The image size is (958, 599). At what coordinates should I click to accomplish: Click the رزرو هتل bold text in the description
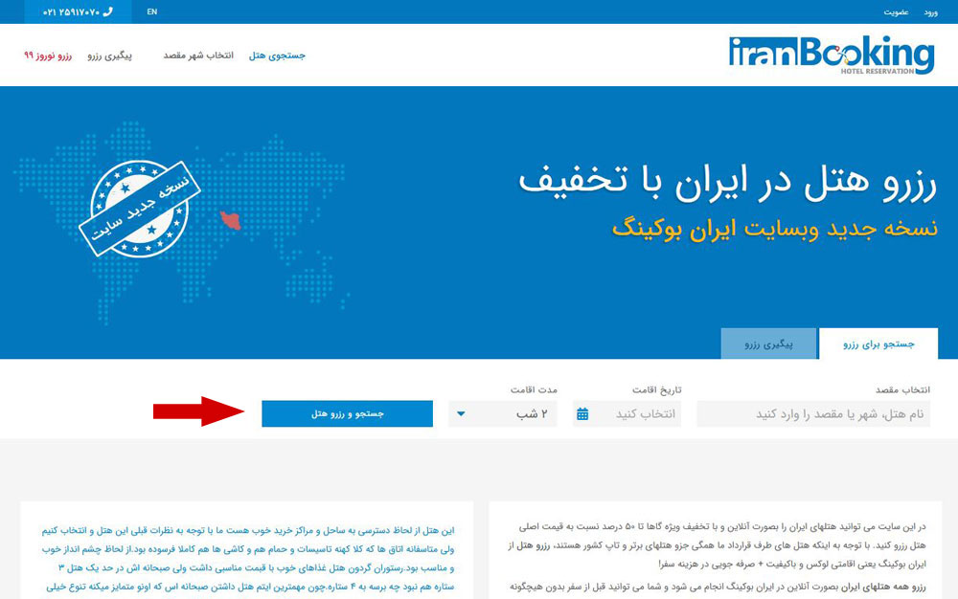pos(534,545)
